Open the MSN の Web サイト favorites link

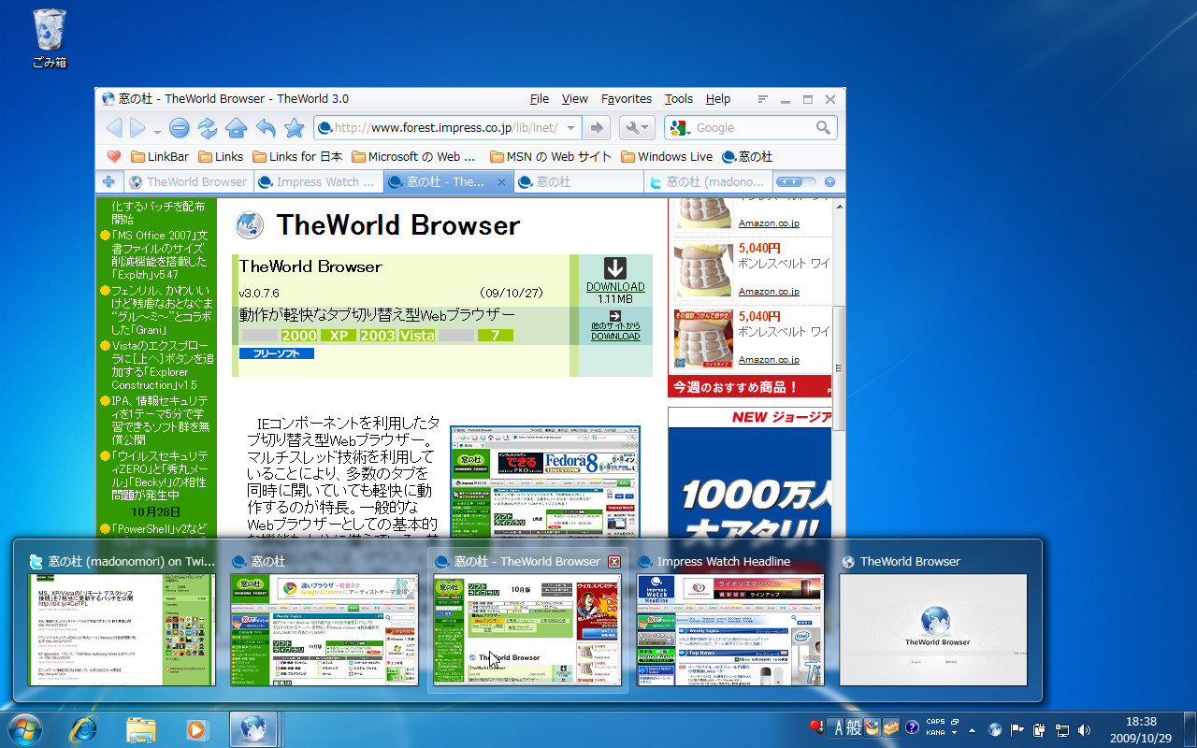[550, 157]
